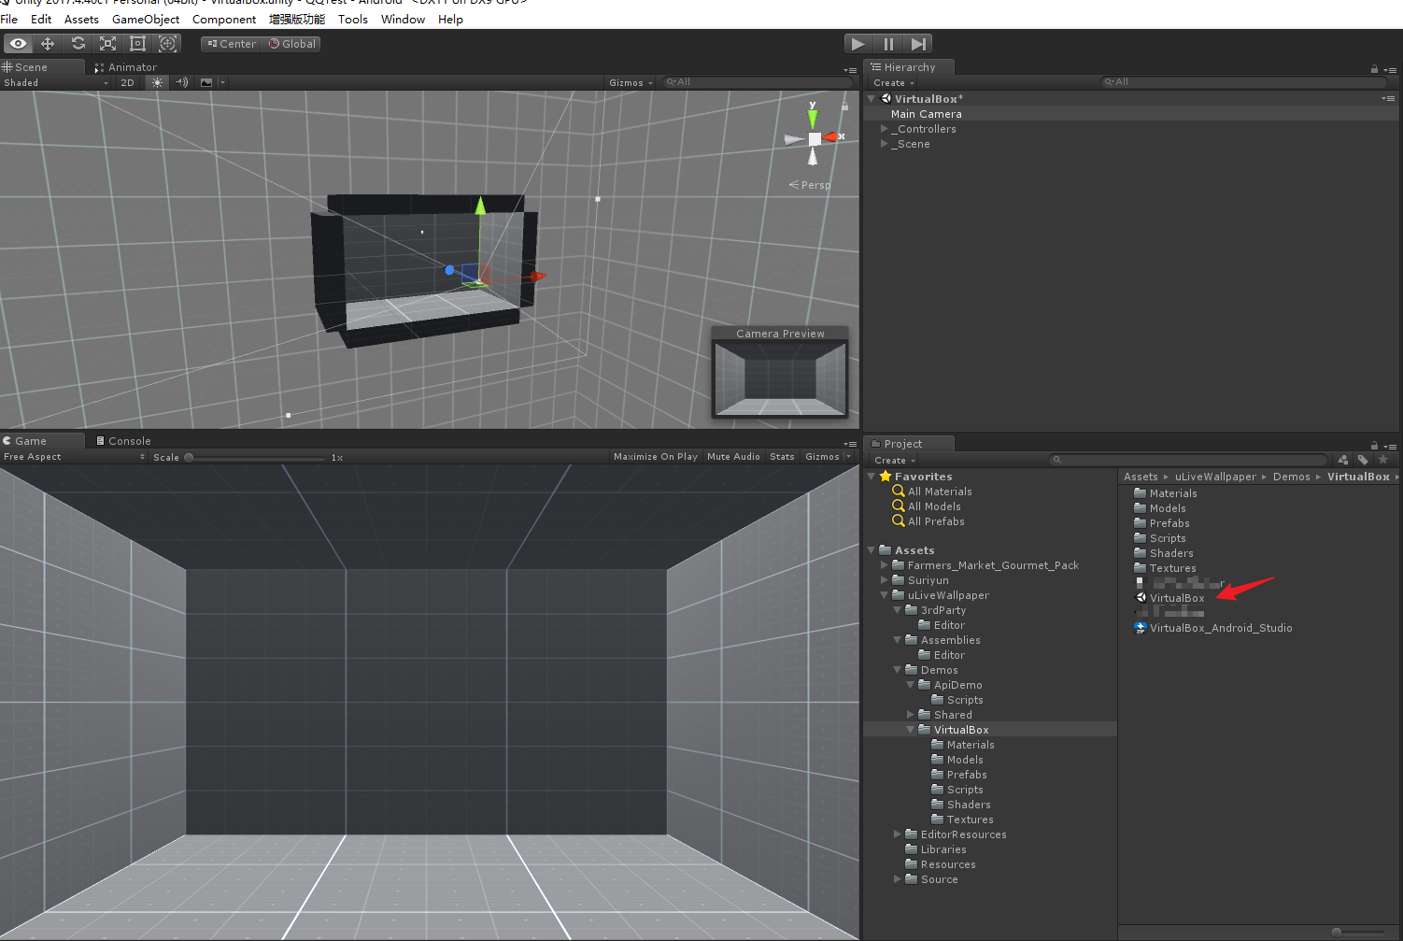Toggle Persp projection label
Screen dimensions: 1403x941
pos(809,185)
